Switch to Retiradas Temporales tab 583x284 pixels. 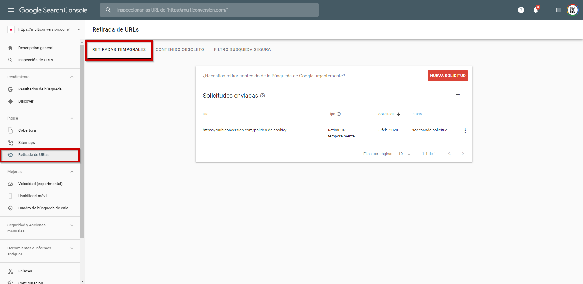coord(119,49)
